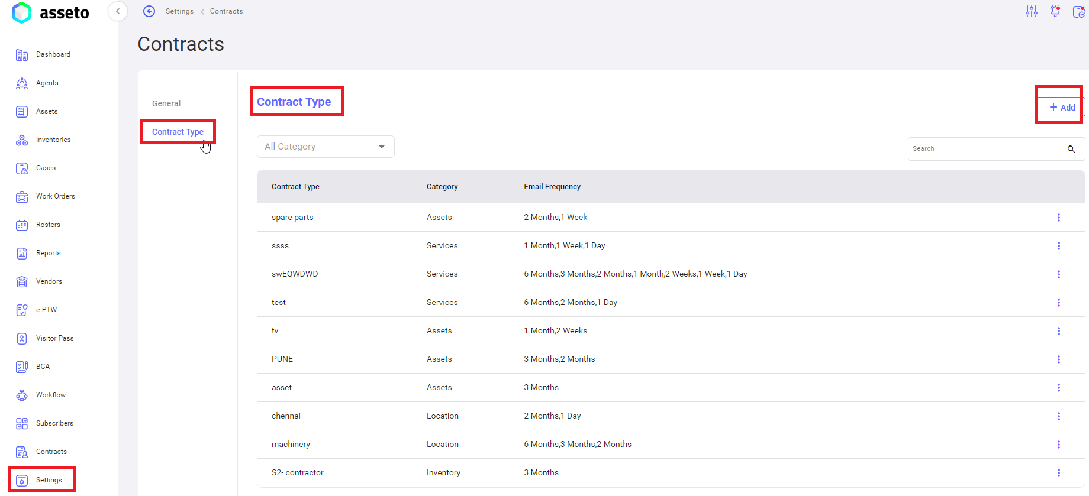Screen dimensions: 1089x496
Task: Click the Assets sidebar icon
Action: [x=22, y=112]
